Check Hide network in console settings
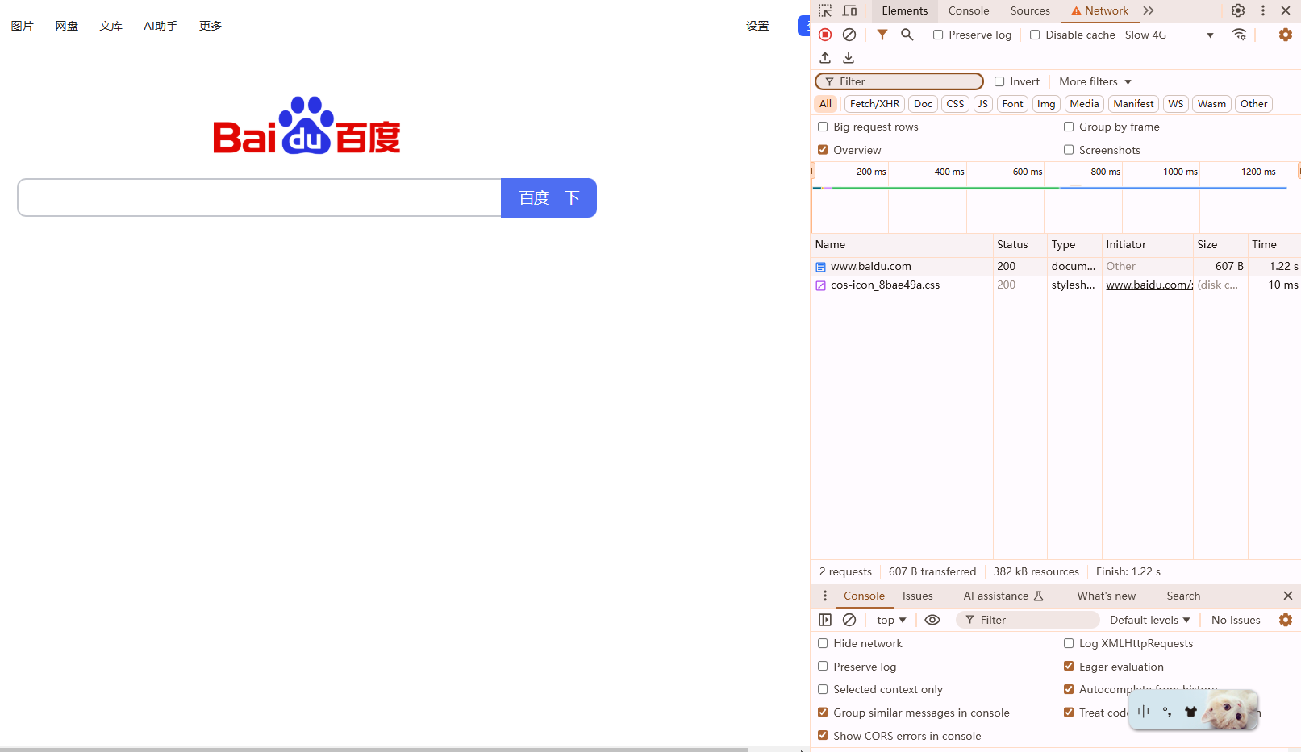The height and width of the screenshot is (752, 1301). pyautogui.click(x=823, y=643)
